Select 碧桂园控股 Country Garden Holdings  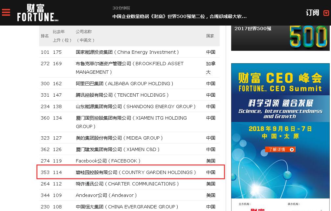136,172
